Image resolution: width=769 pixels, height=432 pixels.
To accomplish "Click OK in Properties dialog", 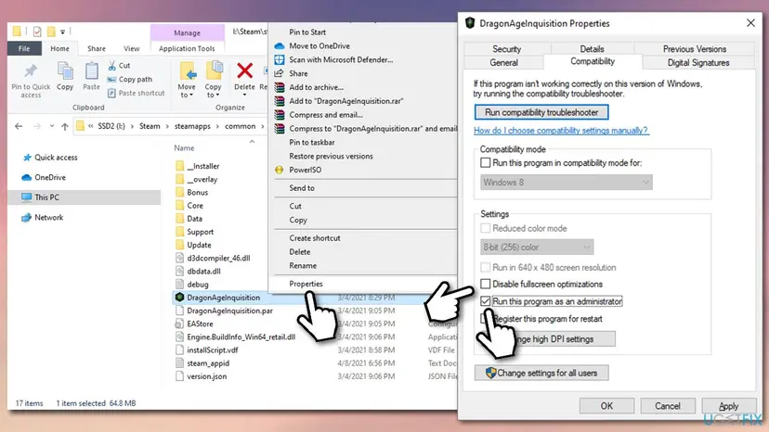I will click(606, 405).
